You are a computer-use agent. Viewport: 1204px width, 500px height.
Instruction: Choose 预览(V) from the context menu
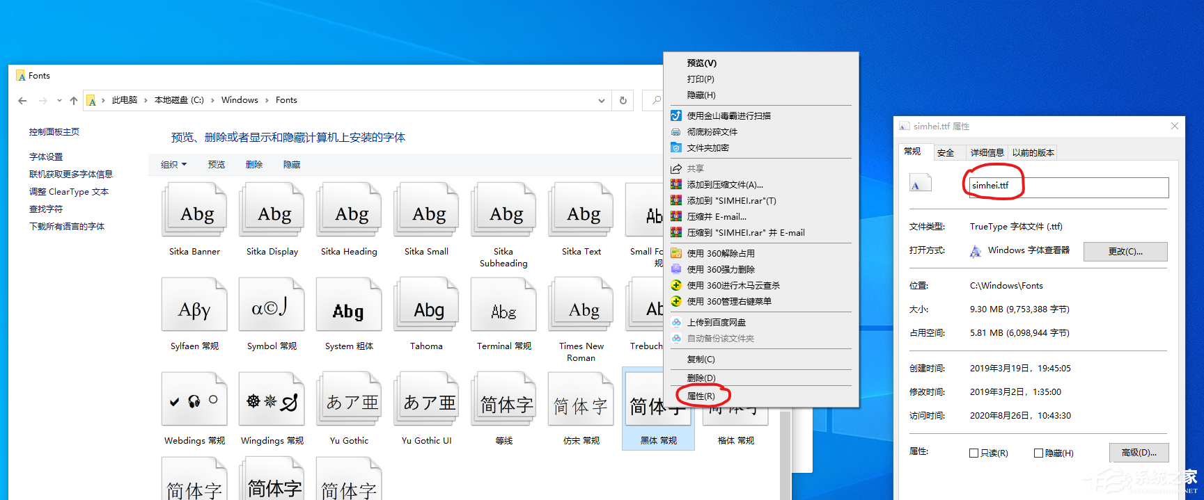[760, 63]
